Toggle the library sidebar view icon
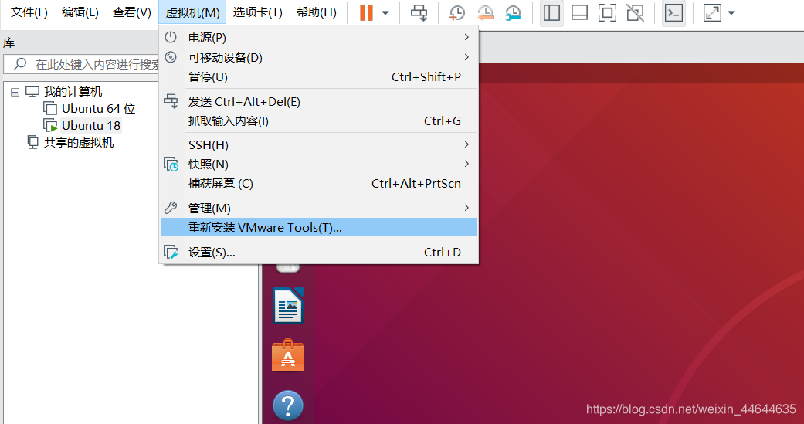804x424 pixels. (x=551, y=12)
